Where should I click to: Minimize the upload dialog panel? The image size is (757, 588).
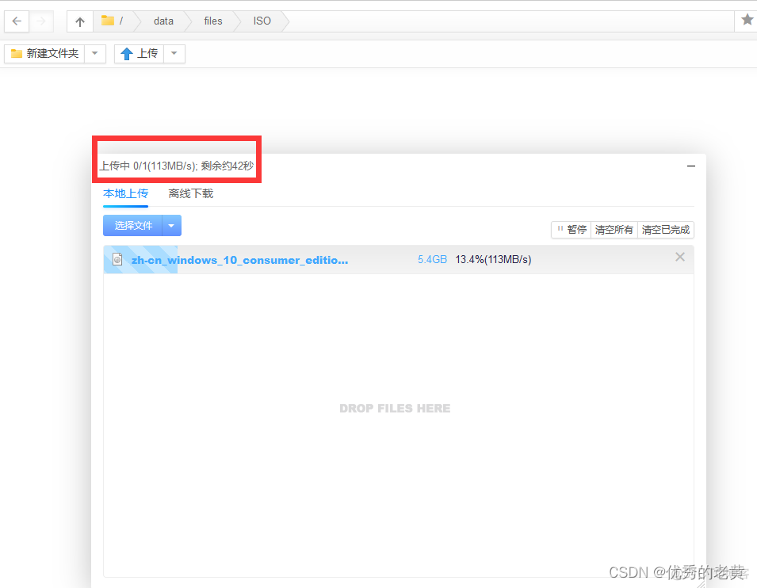tap(690, 166)
